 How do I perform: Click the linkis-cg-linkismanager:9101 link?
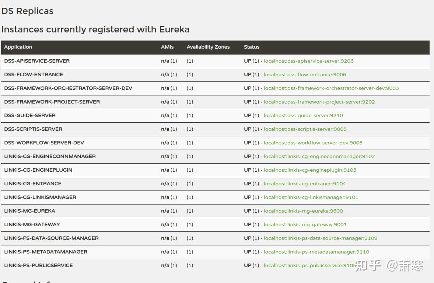pyautogui.click(x=311, y=197)
